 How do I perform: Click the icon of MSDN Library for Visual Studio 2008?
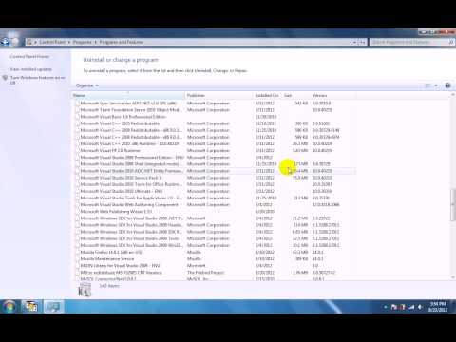(x=77, y=265)
